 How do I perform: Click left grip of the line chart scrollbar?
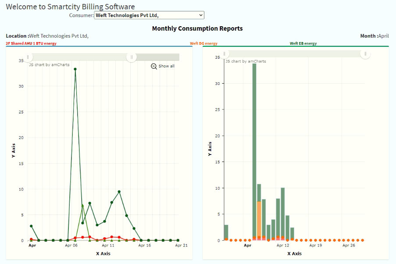click(x=28, y=57)
